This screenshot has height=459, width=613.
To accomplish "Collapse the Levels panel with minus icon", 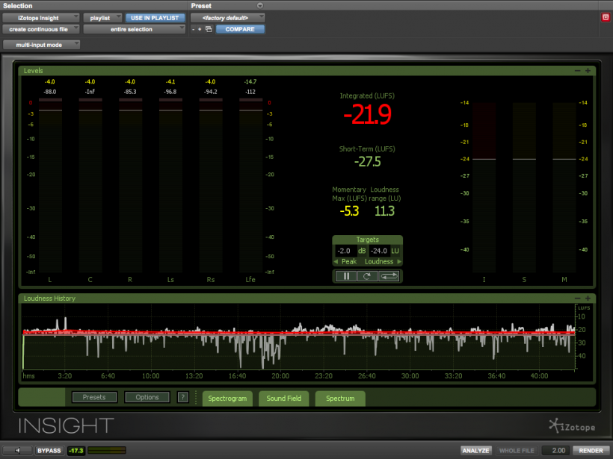I will click(x=577, y=71).
